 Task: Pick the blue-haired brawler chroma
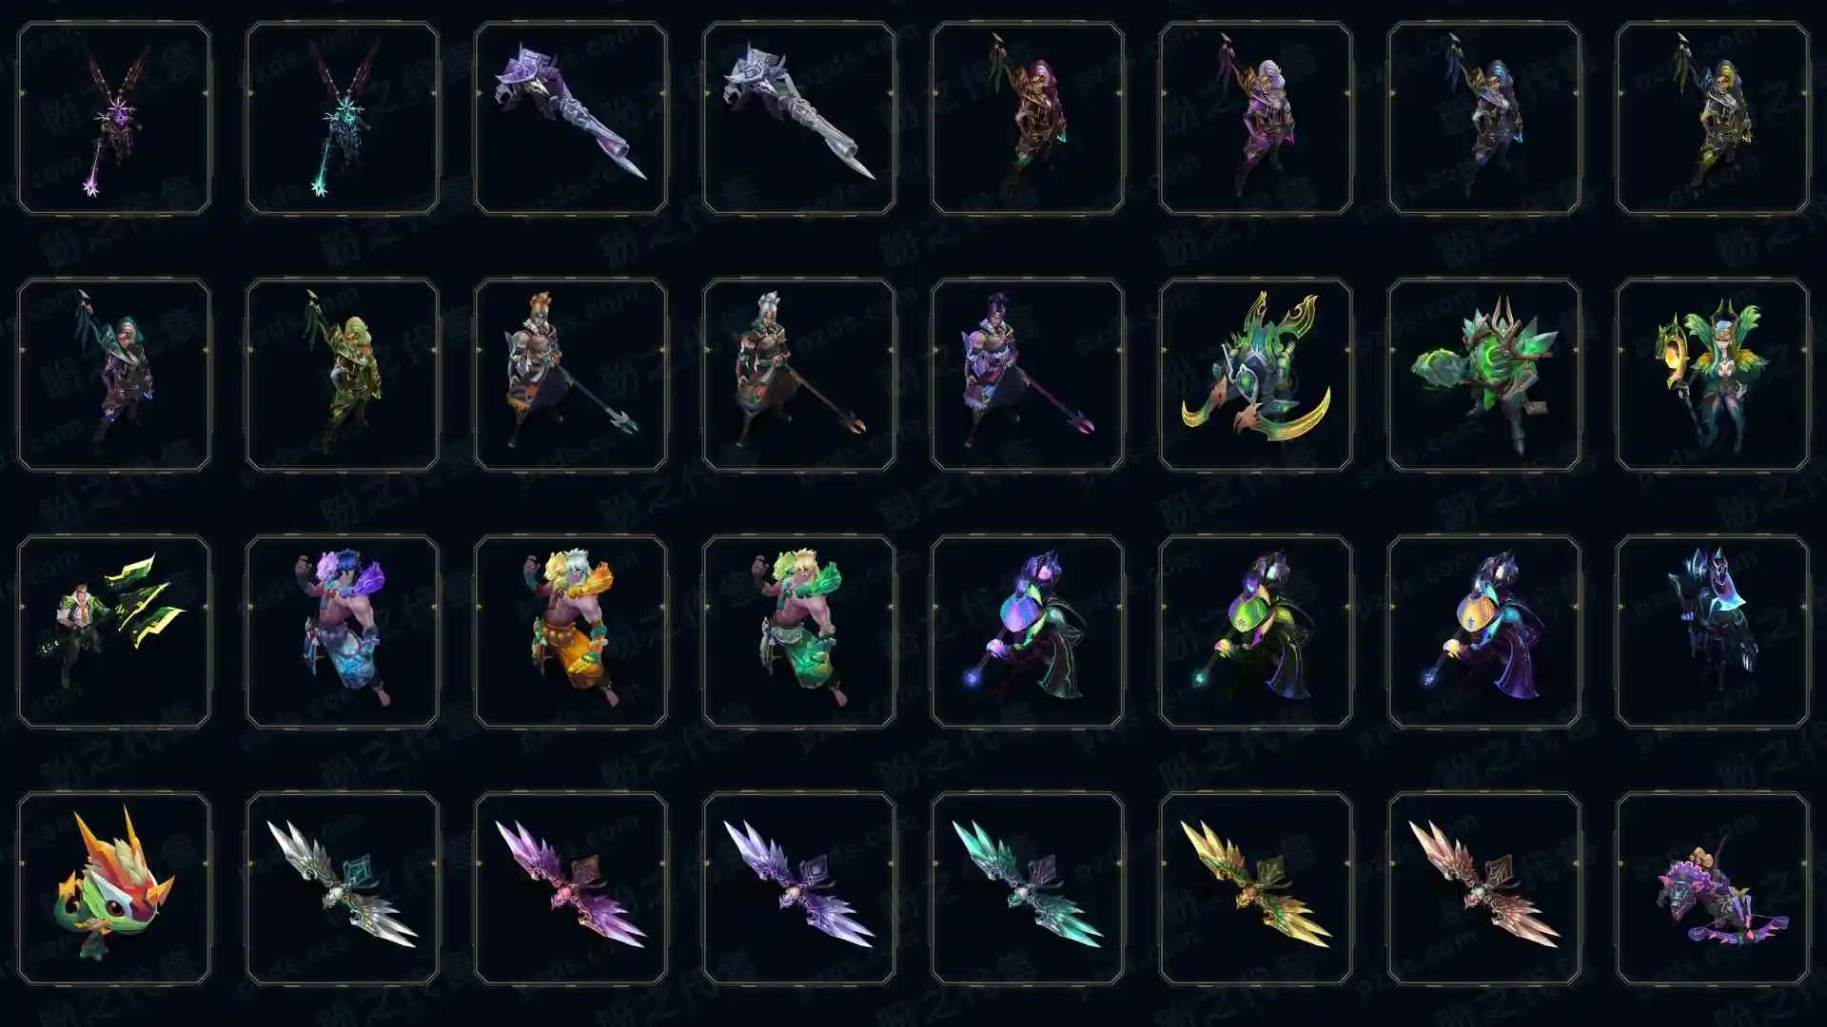(343, 631)
